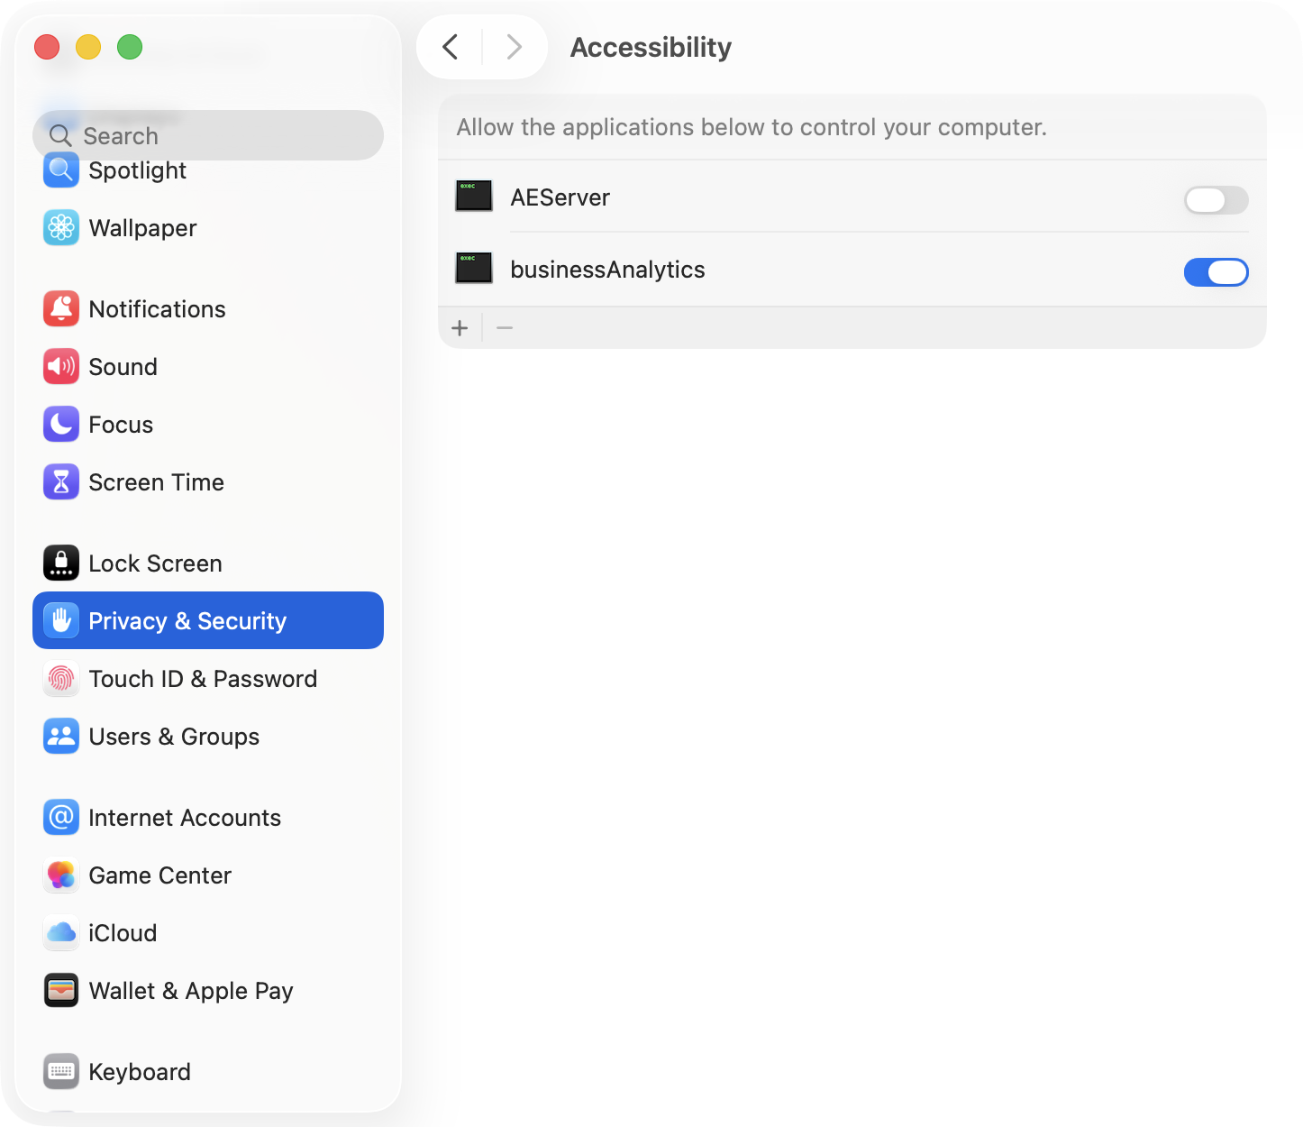This screenshot has height=1127, width=1303.
Task: Enable AEServer accessibility access toggle
Action: coord(1216,200)
